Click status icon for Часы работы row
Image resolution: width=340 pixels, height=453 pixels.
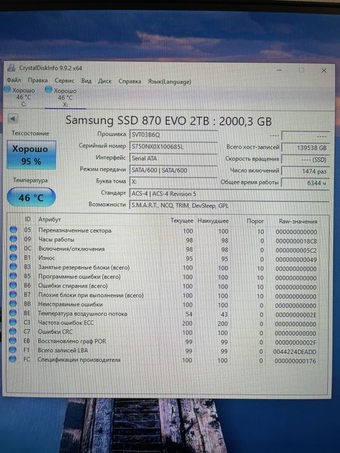[13, 239]
